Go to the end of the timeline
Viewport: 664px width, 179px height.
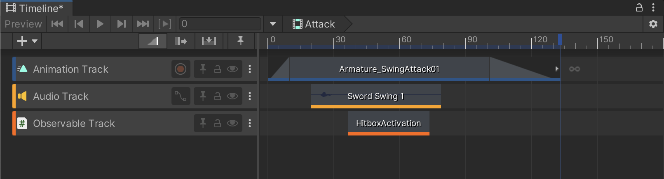tap(143, 24)
